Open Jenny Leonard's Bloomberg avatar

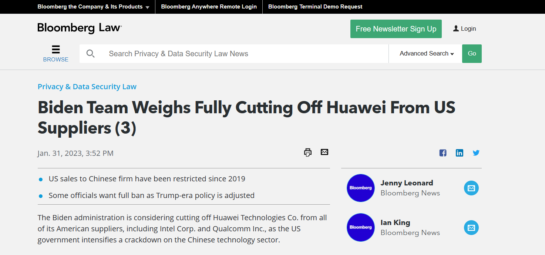coord(361,188)
